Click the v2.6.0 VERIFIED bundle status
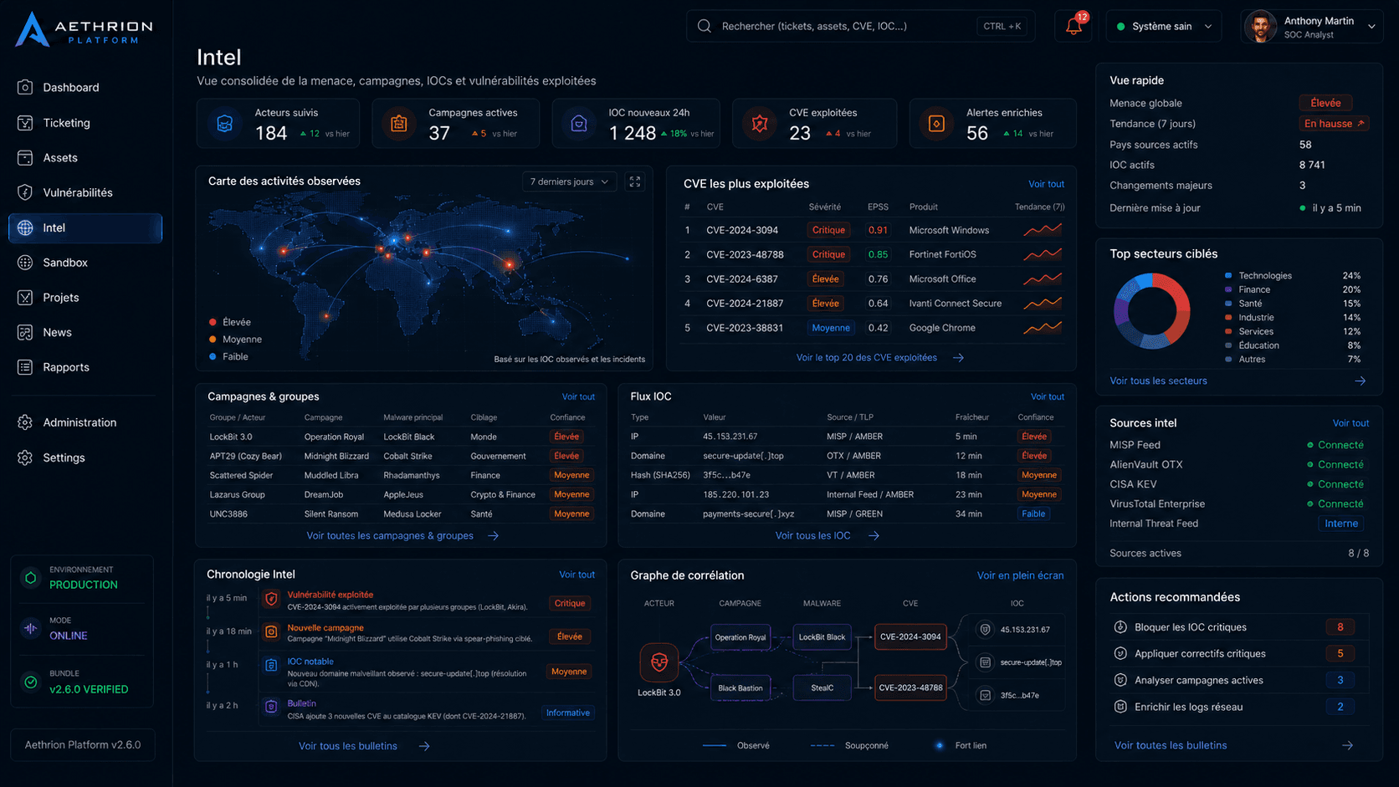Viewport: 1399px width, 787px height. click(x=89, y=690)
